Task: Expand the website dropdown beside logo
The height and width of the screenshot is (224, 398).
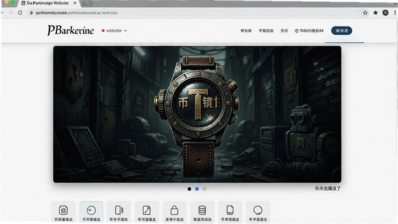Action: click(114, 31)
